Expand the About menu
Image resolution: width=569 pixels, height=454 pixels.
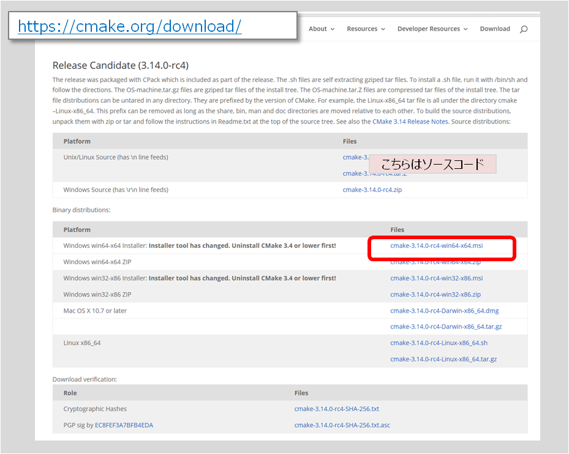[322, 29]
